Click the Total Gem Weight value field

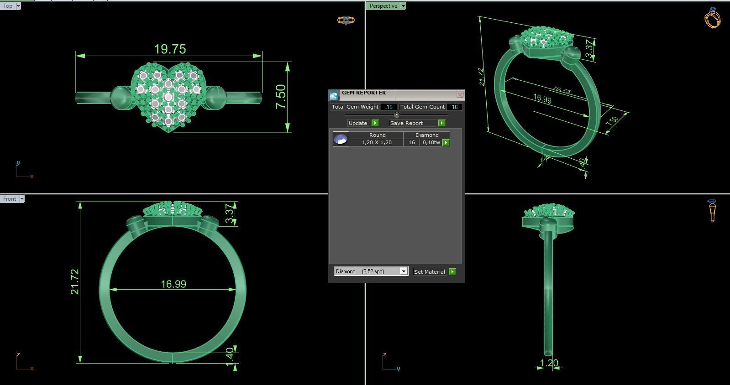(389, 107)
